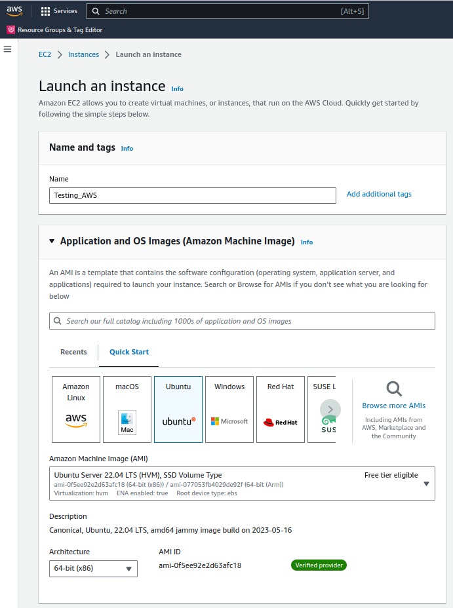
Task: Click the aws logo in Amazon Linux card
Action: pyautogui.click(x=76, y=420)
